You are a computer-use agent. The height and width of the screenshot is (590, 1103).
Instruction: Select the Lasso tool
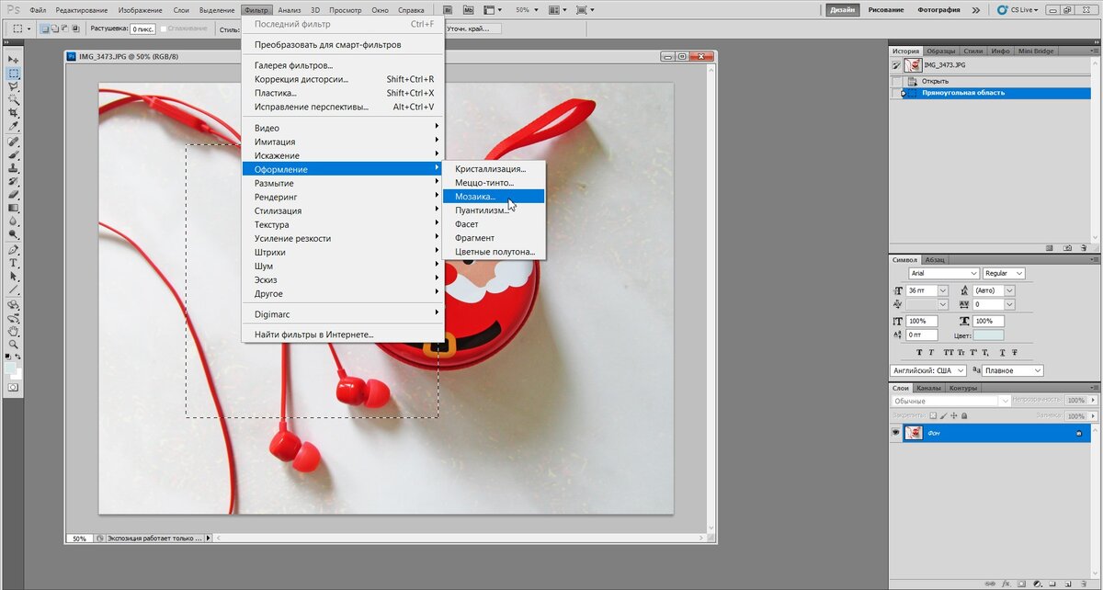point(14,85)
